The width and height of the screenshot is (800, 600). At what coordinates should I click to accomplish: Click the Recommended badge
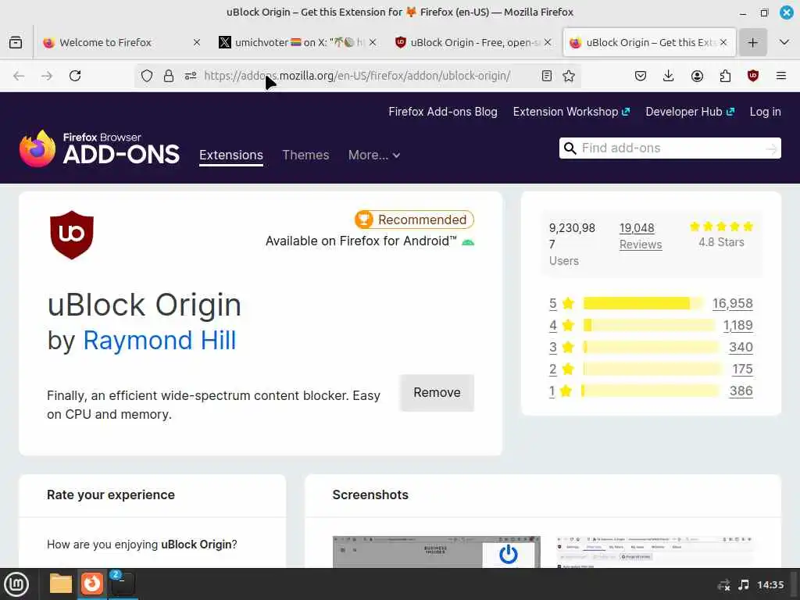pyautogui.click(x=414, y=220)
